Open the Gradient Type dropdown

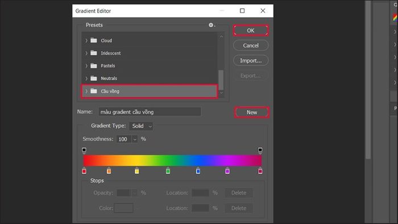tap(141, 126)
